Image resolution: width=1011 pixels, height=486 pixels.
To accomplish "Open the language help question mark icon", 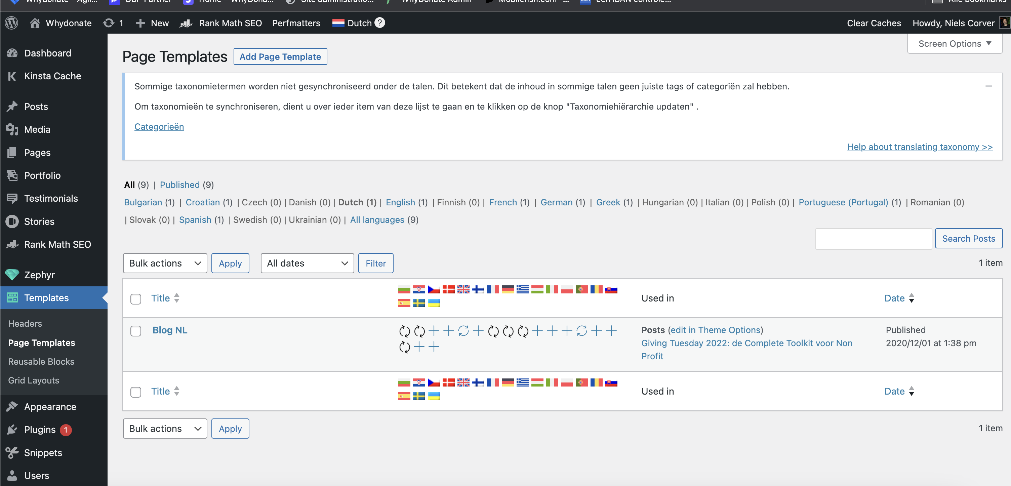I will click(x=379, y=23).
